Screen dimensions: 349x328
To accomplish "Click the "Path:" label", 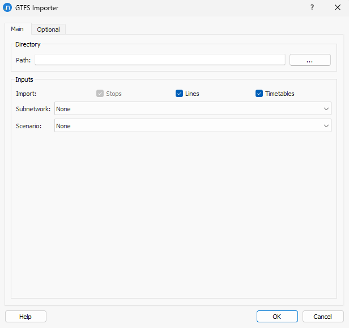I will click(x=23, y=60).
